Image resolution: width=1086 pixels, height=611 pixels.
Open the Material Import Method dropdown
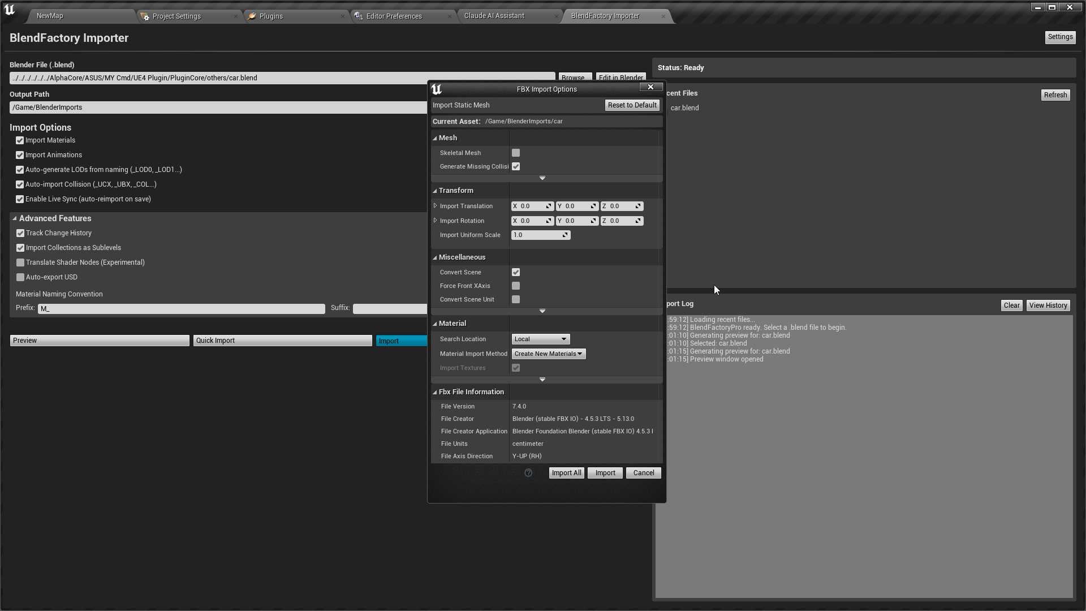(x=549, y=354)
